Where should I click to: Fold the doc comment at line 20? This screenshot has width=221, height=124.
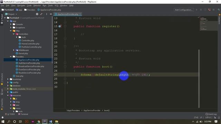click(65, 46)
